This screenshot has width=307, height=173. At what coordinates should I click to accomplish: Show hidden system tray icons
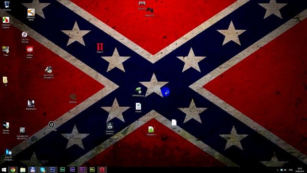coord(277,170)
